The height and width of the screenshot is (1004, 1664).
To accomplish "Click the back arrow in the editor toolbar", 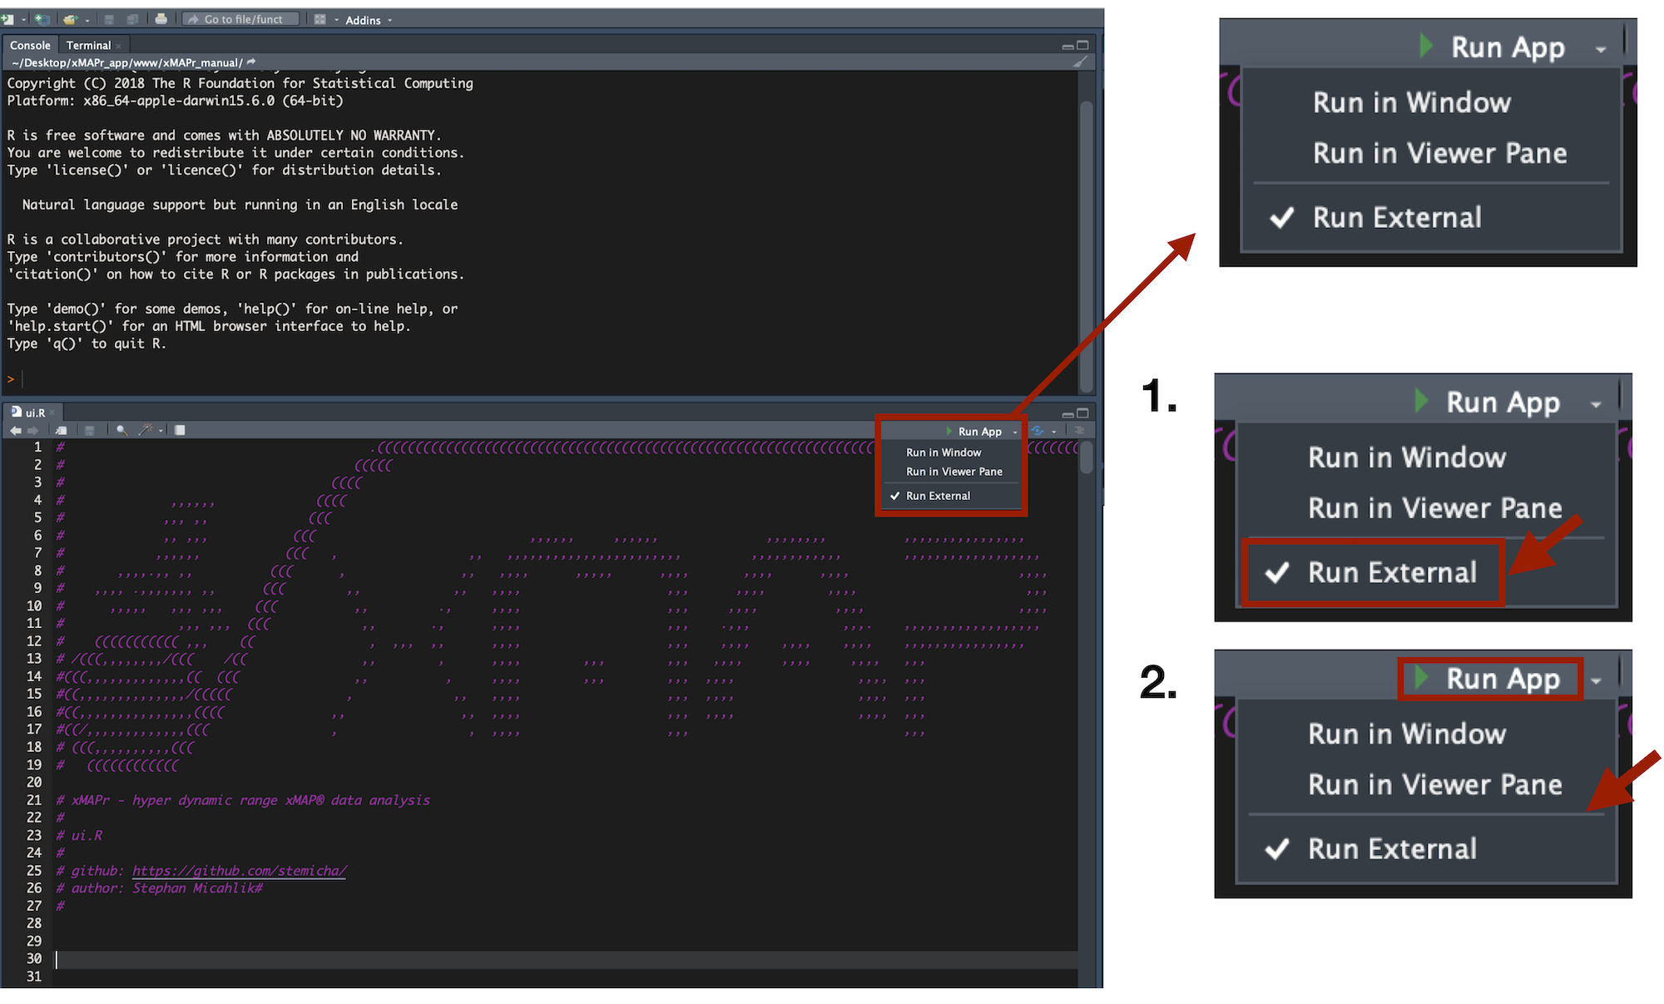I will point(15,430).
